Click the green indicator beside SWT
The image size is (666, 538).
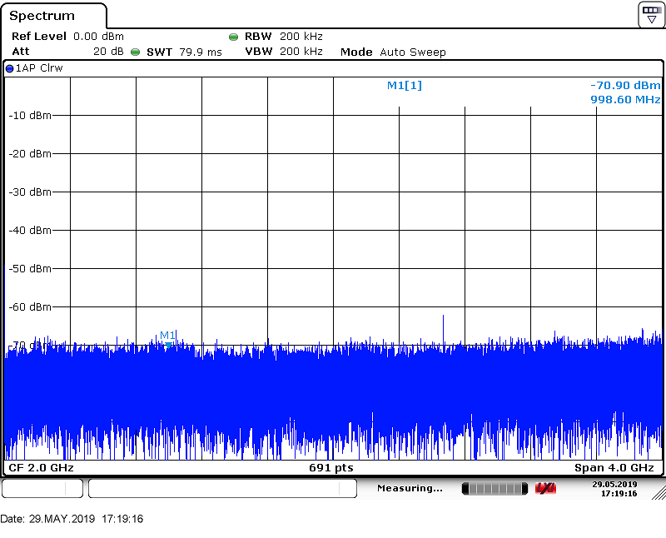[135, 52]
